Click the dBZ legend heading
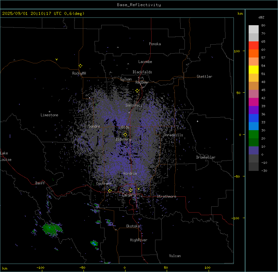The image size is (278, 272). 261,17
